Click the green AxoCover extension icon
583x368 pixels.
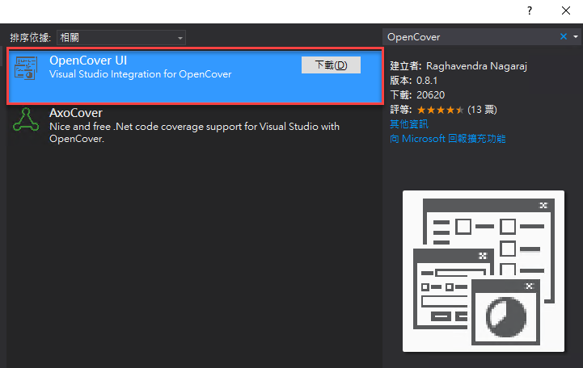click(x=26, y=119)
